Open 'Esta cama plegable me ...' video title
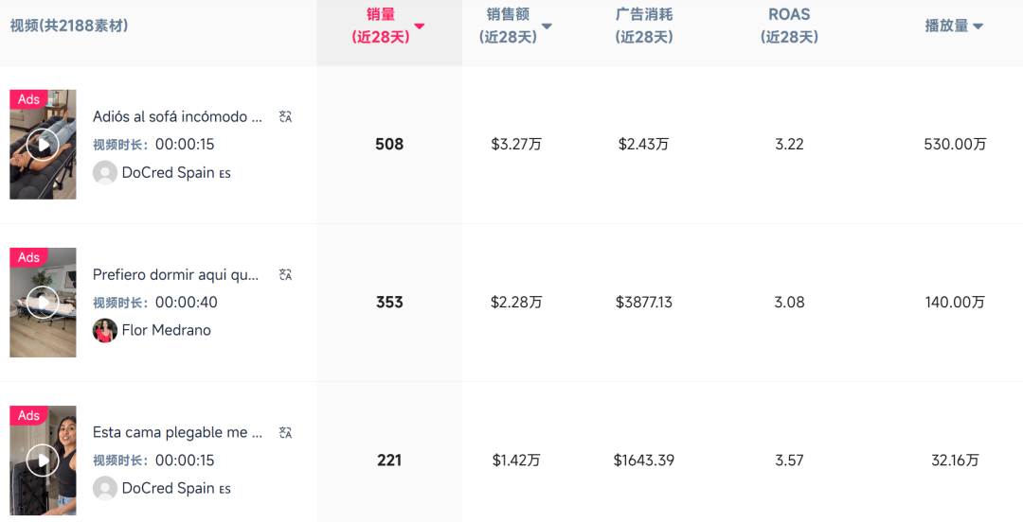 [x=177, y=433]
